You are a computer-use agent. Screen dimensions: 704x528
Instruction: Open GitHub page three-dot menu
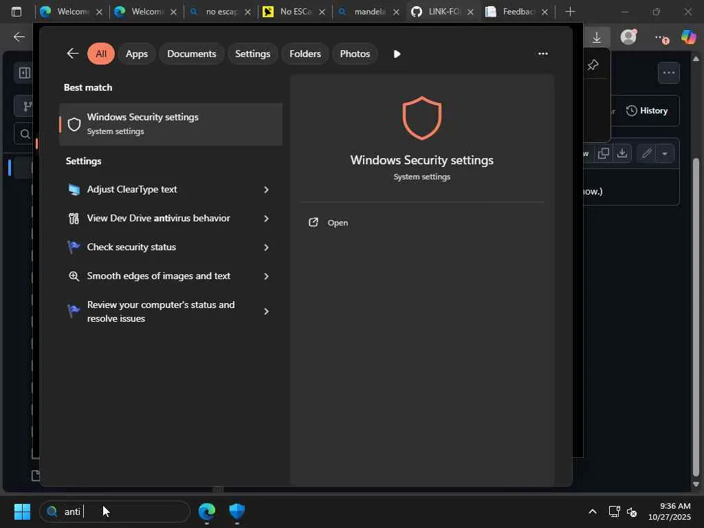669,73
